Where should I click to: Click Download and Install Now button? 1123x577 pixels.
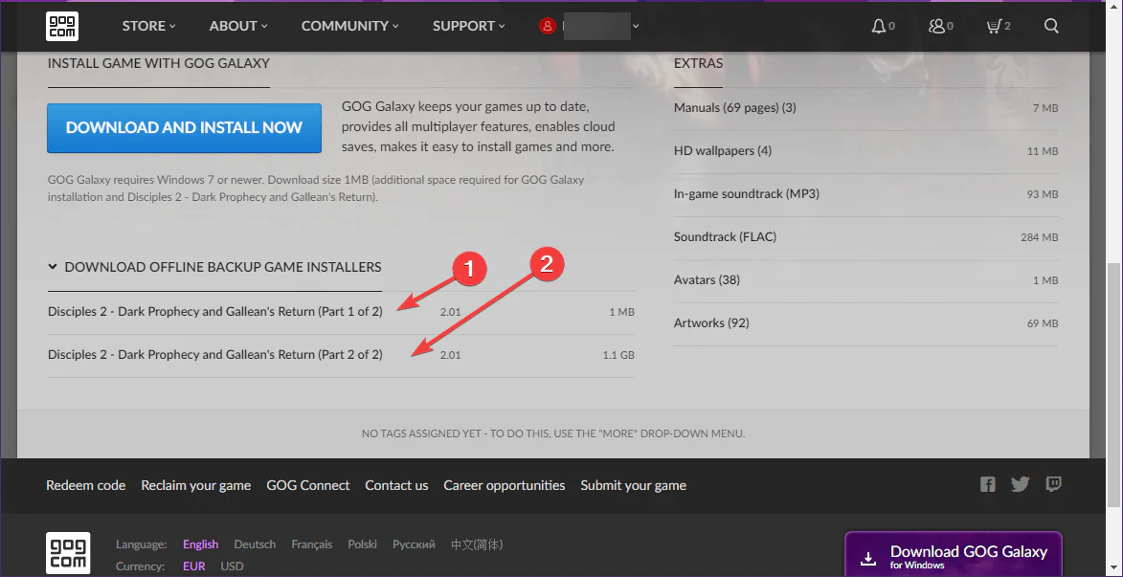(x=184, y=127)
